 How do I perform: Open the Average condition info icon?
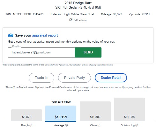[66, 125]
